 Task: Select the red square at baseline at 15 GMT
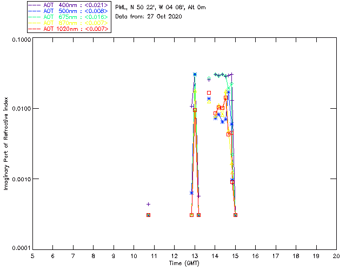click(x=235, y=215)
